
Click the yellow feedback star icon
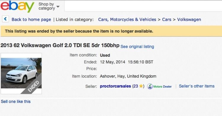(x=141, y=86)
